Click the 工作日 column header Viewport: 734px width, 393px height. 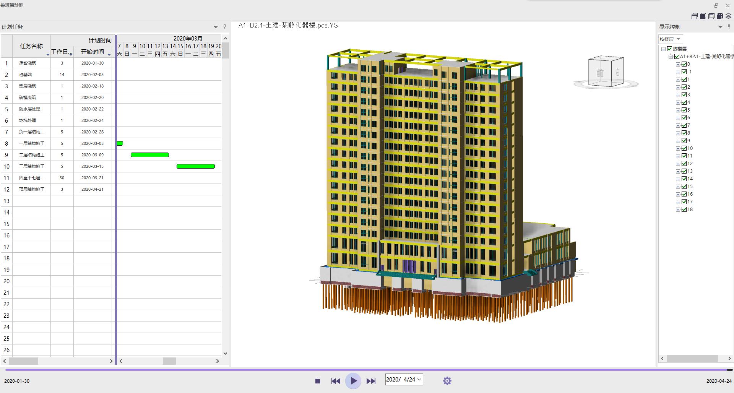62,52
